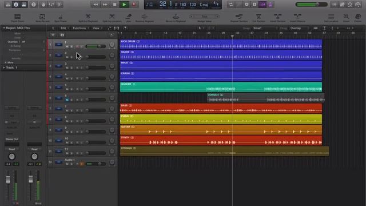Click the Rewind transport button
The image size is (366, 206).
coord(96,5)
